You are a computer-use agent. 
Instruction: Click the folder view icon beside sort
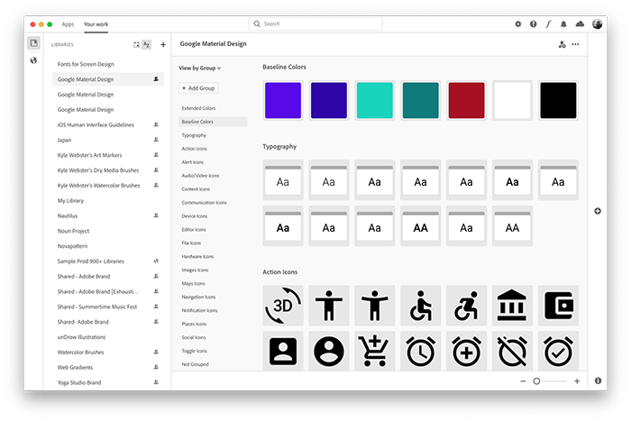coord(136,45)
